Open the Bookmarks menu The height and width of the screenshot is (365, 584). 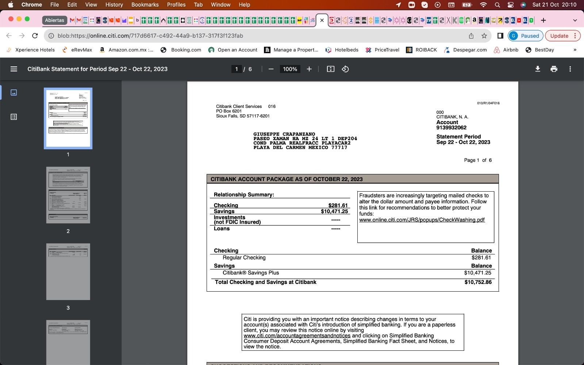point(145,5)
